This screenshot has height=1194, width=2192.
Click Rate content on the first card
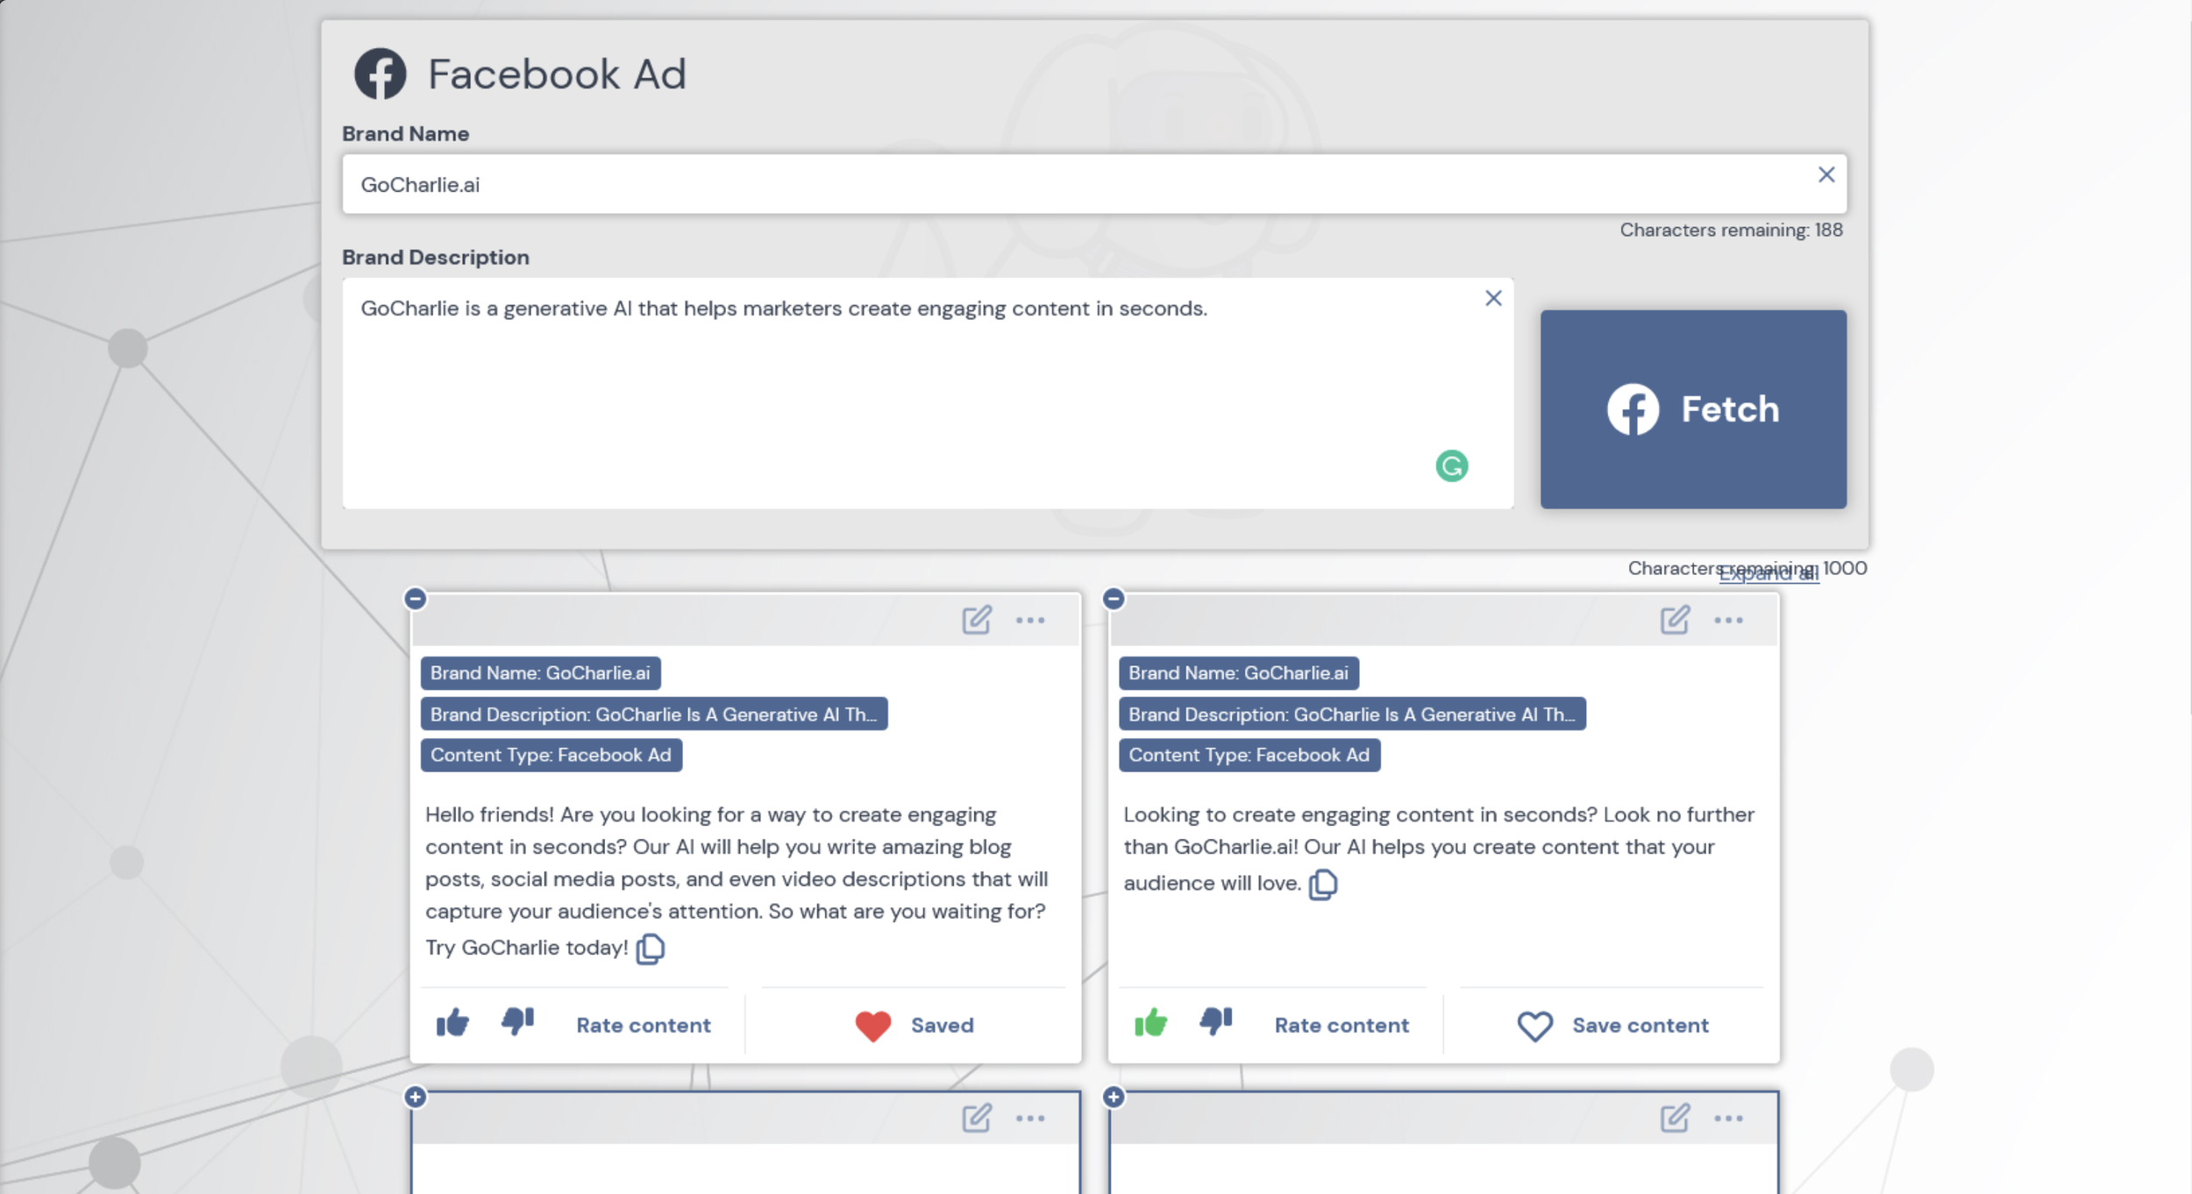pyautogui.click(x=644, y=1026)
